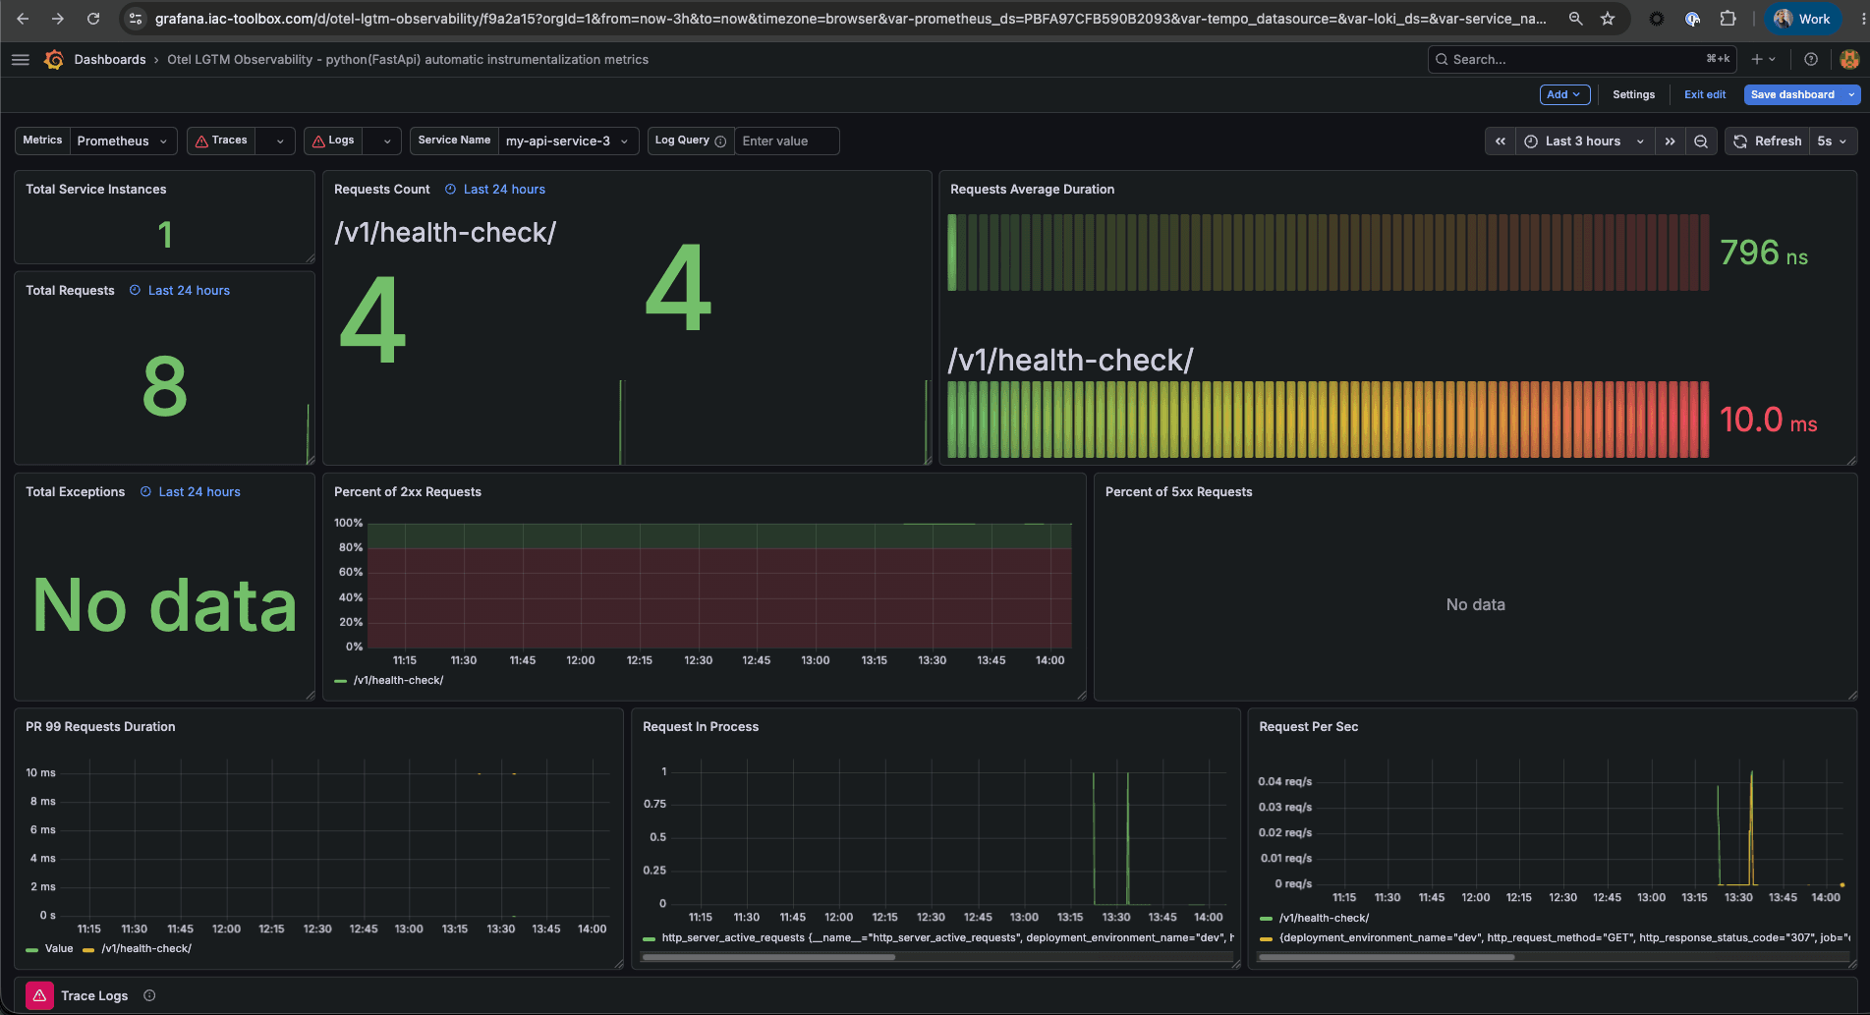Open the plus New menu in header
The image size is (1870, 1015).
coord(1763,60)
